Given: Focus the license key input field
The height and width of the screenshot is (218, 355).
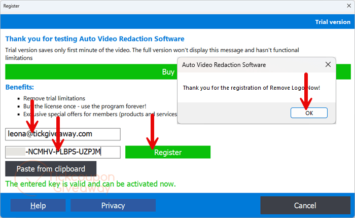Looking at the screenshot, I should tap(63, 152).
